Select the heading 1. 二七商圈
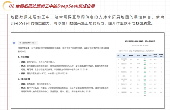Viewport: 170px width, 110px height. pos(24,57)
